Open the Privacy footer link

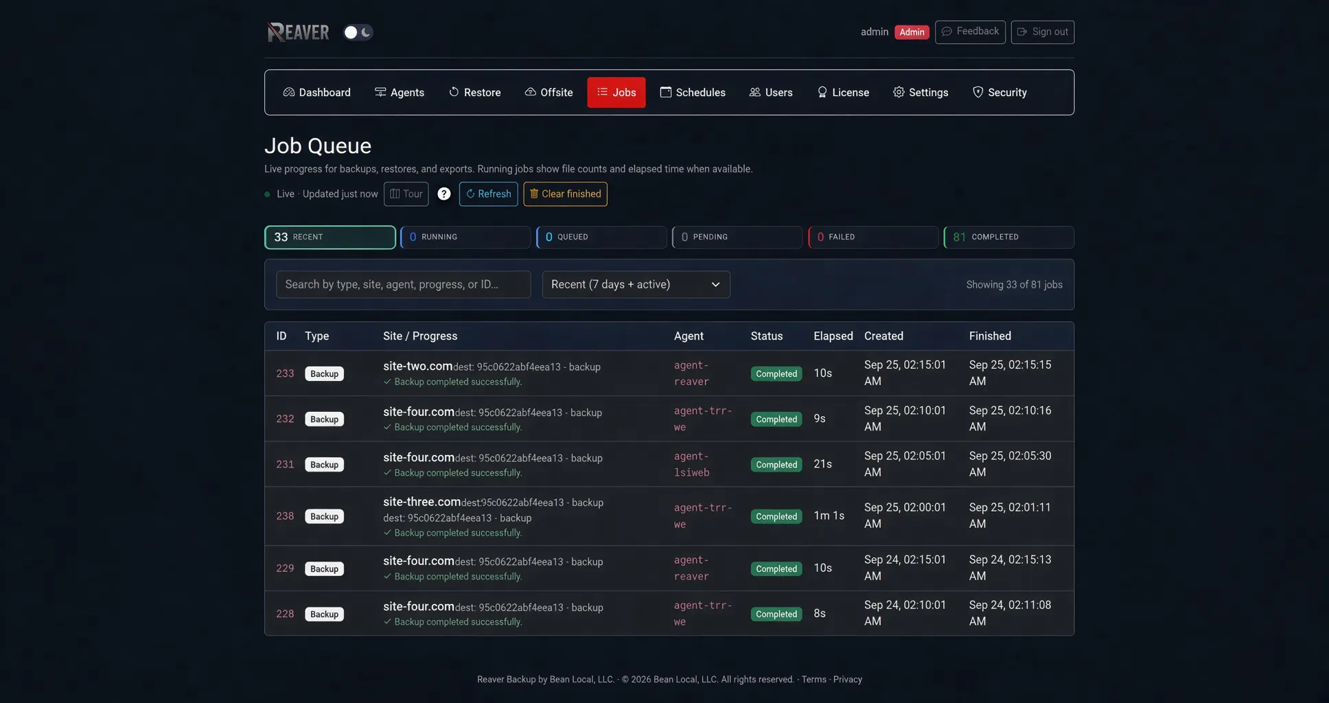[848, 680]
